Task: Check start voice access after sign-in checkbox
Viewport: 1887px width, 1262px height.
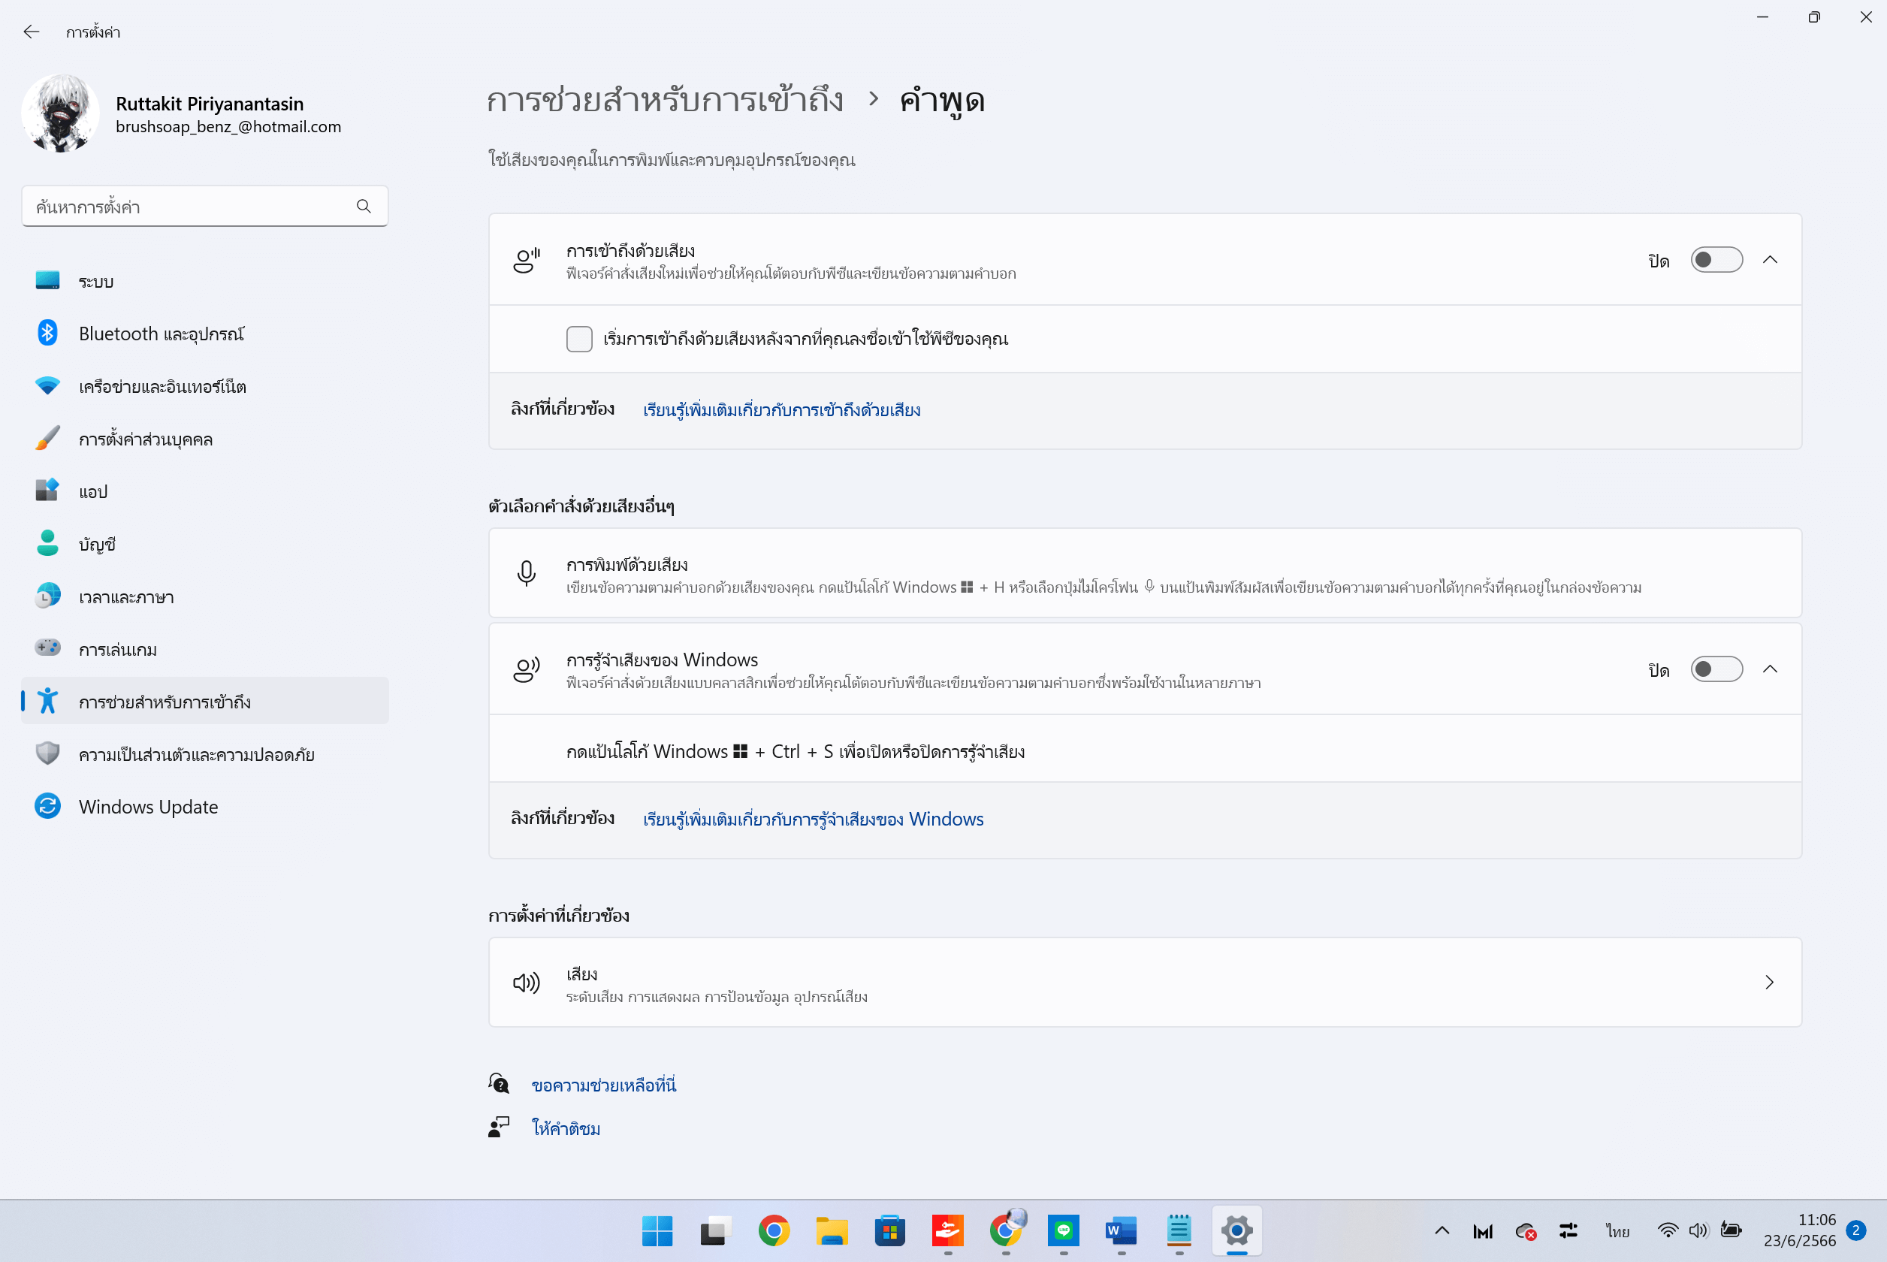Action: pyautogui.click(x=579, y=339)
